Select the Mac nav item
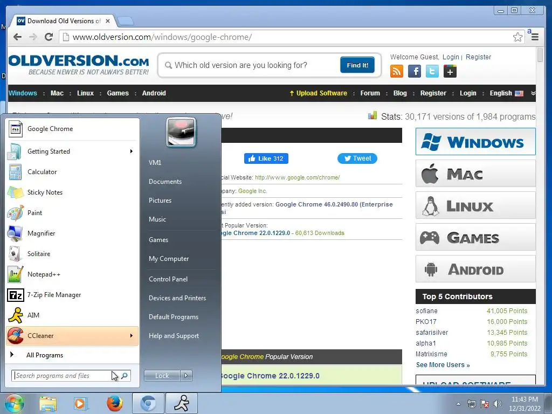Image resolution: width=552 pixels, height=414 pixels. pyautogui.click(x=57, y=93)
